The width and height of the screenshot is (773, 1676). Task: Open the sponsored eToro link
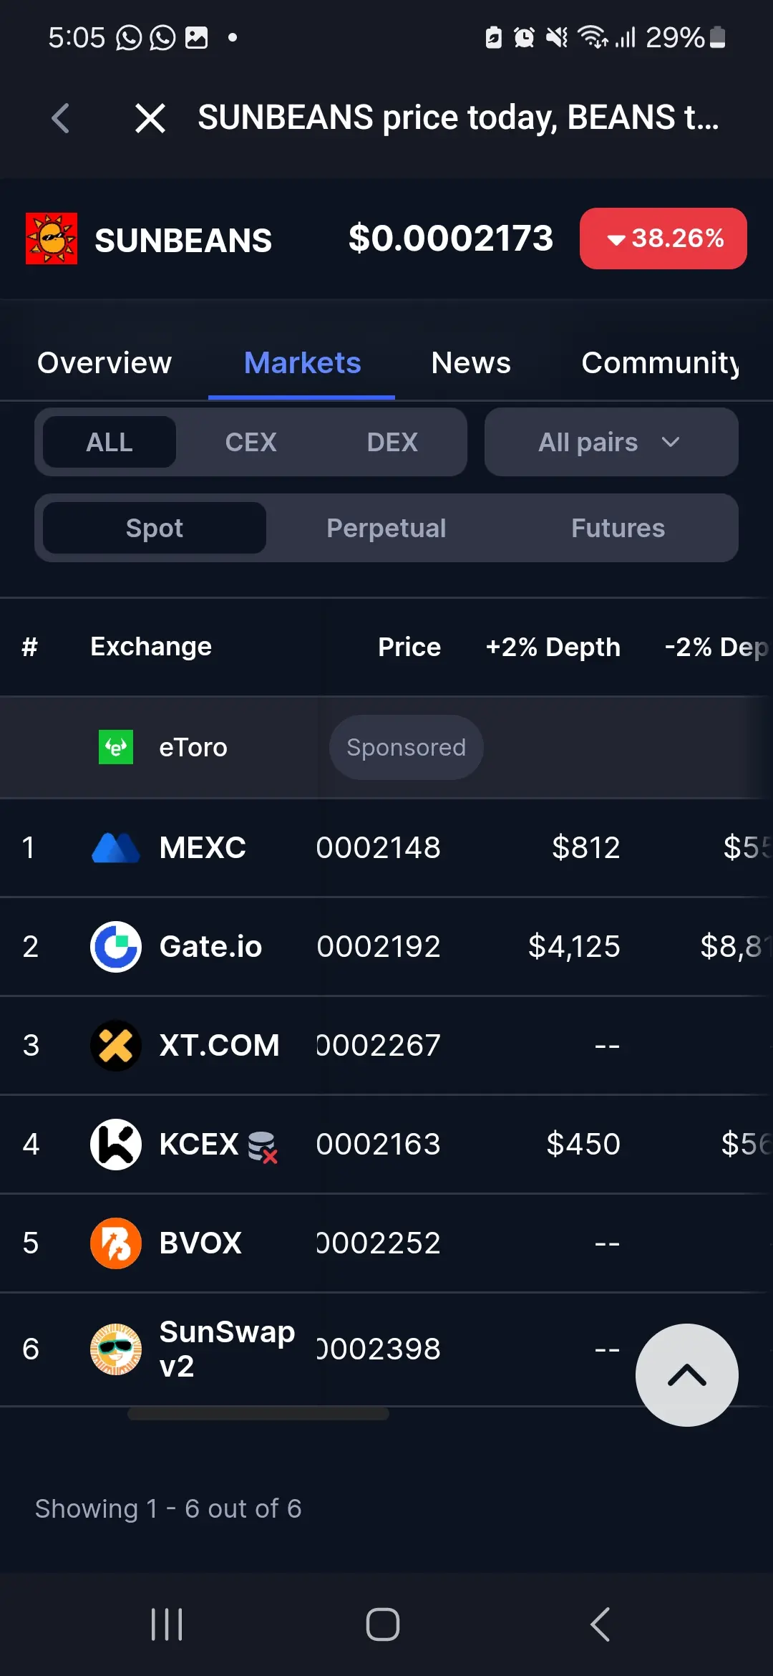tap(193, 748)
